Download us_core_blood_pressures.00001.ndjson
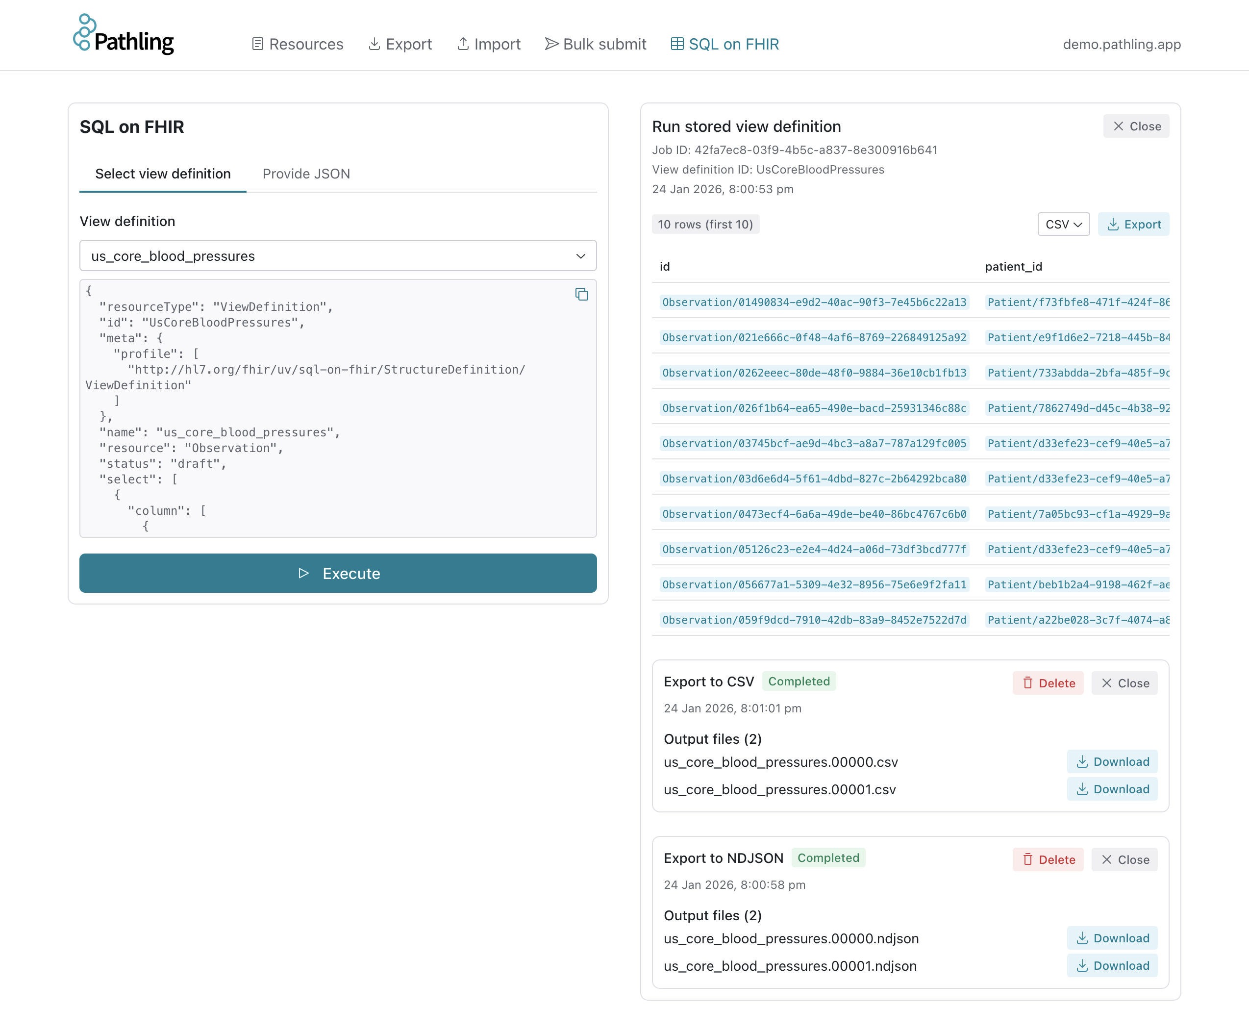The image size is (1249, 1009). [x=1112, y=965]
